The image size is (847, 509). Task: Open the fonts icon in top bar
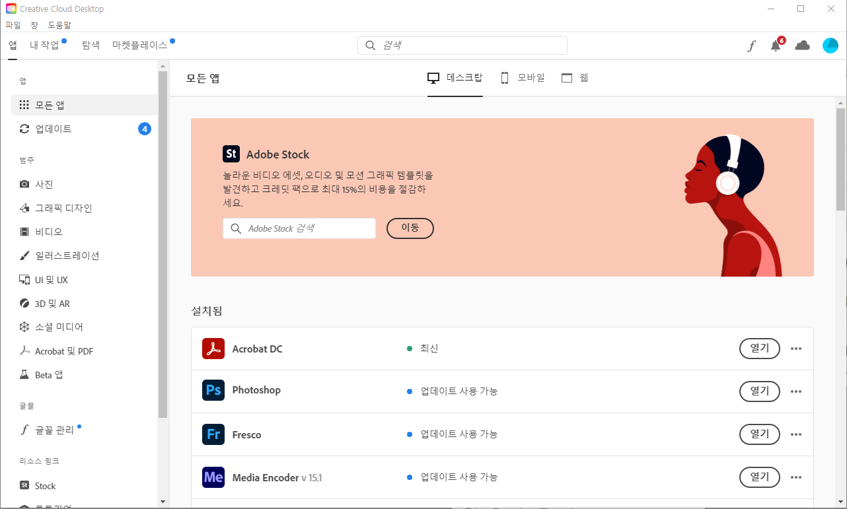(751, 46)
